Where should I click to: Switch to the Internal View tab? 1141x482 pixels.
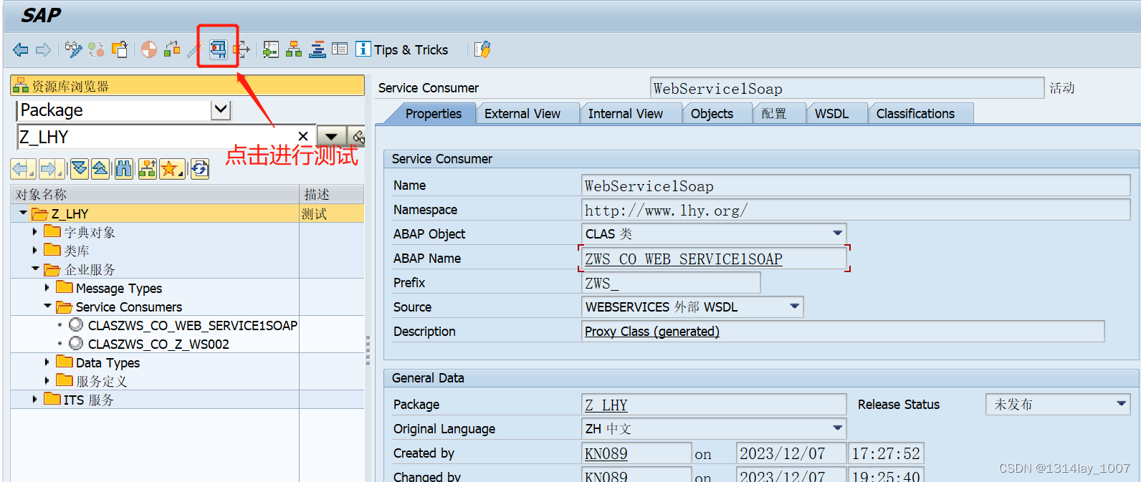pos(626,113)
